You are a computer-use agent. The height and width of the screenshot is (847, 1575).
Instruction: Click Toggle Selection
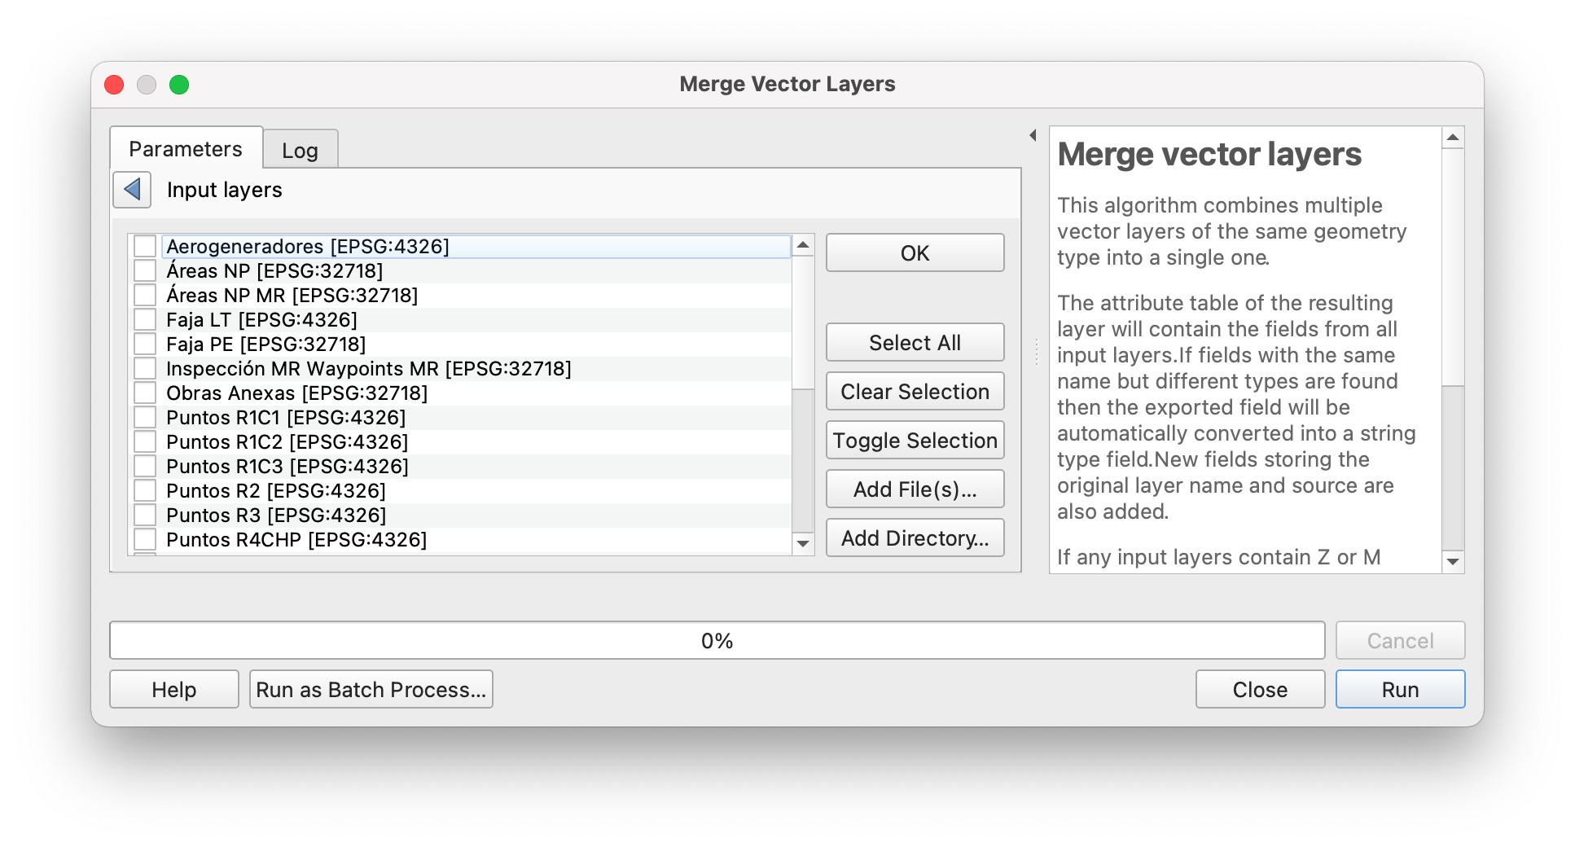pyautogui.click(x=915, y=440)
